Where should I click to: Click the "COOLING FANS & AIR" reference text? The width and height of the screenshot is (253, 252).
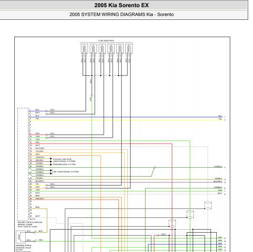pos(62,159)
